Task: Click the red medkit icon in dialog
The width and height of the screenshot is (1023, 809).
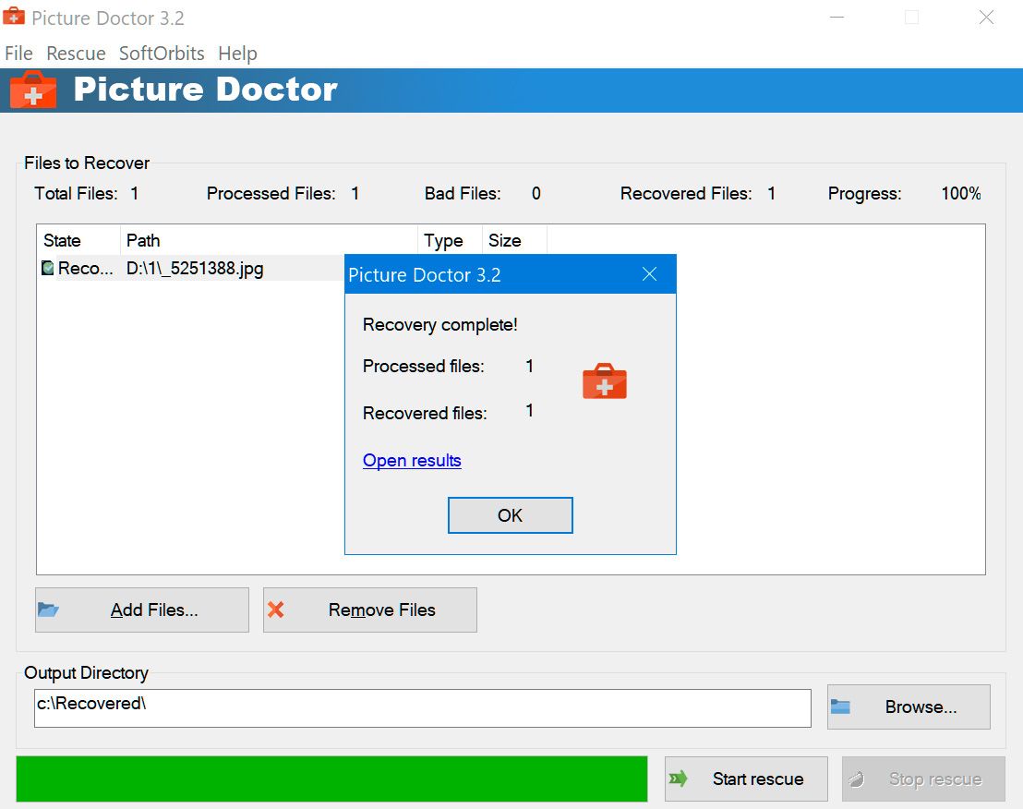Action: [605, 382]
